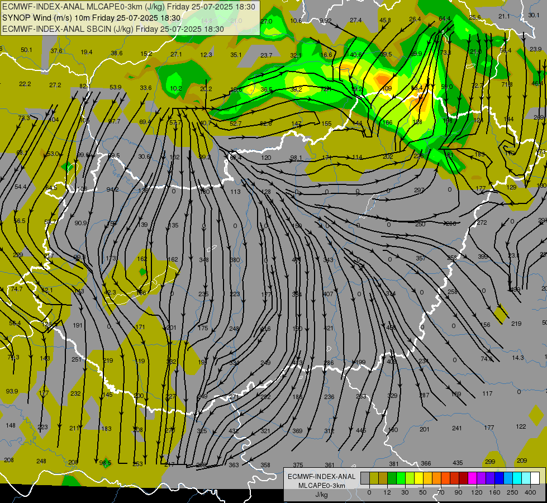This screenshot has width=547, height=503.
Task: Click the map value '30.1'
Action: (x=534, y=15)
